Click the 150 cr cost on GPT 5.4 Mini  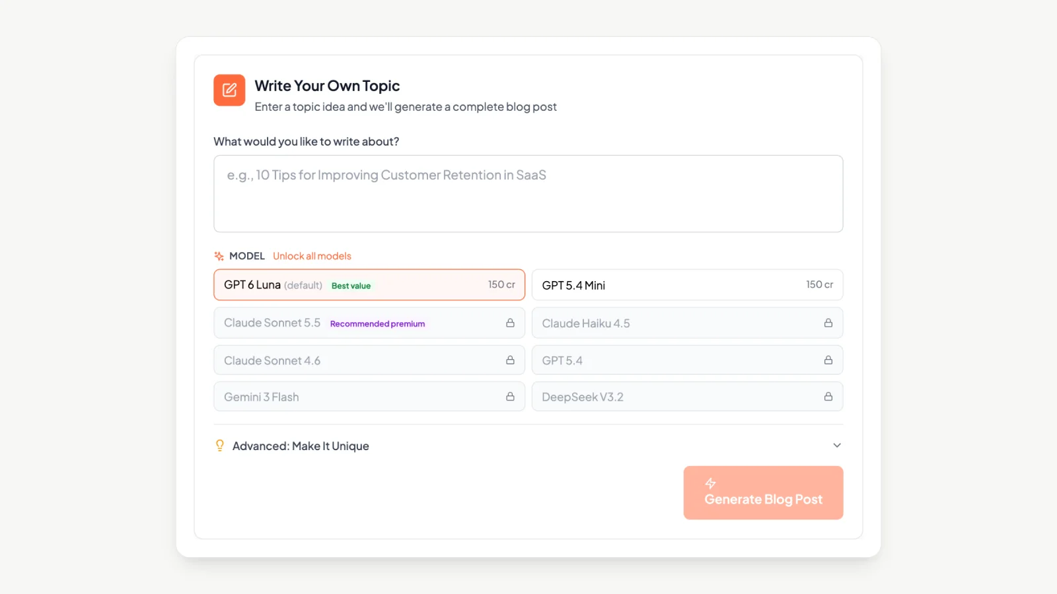pos(819,284)
